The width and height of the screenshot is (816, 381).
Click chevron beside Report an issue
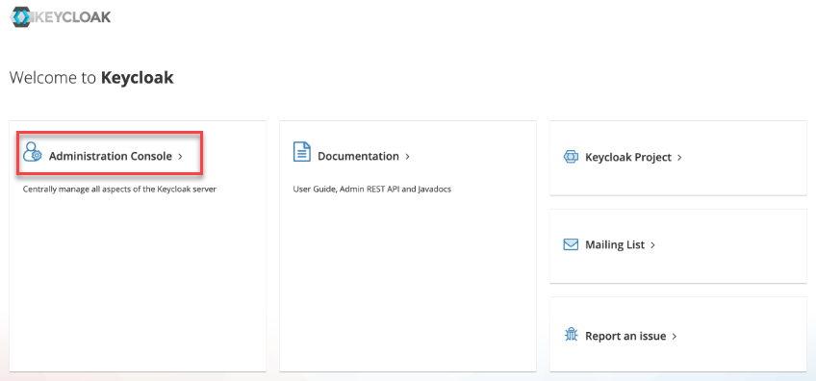point(675,337)
